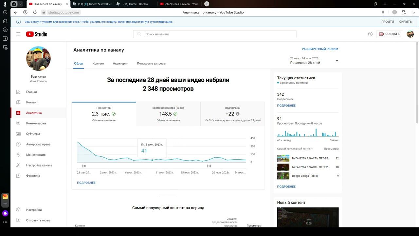Switch to Home - Roblox browser tab

tap(136, 4)
